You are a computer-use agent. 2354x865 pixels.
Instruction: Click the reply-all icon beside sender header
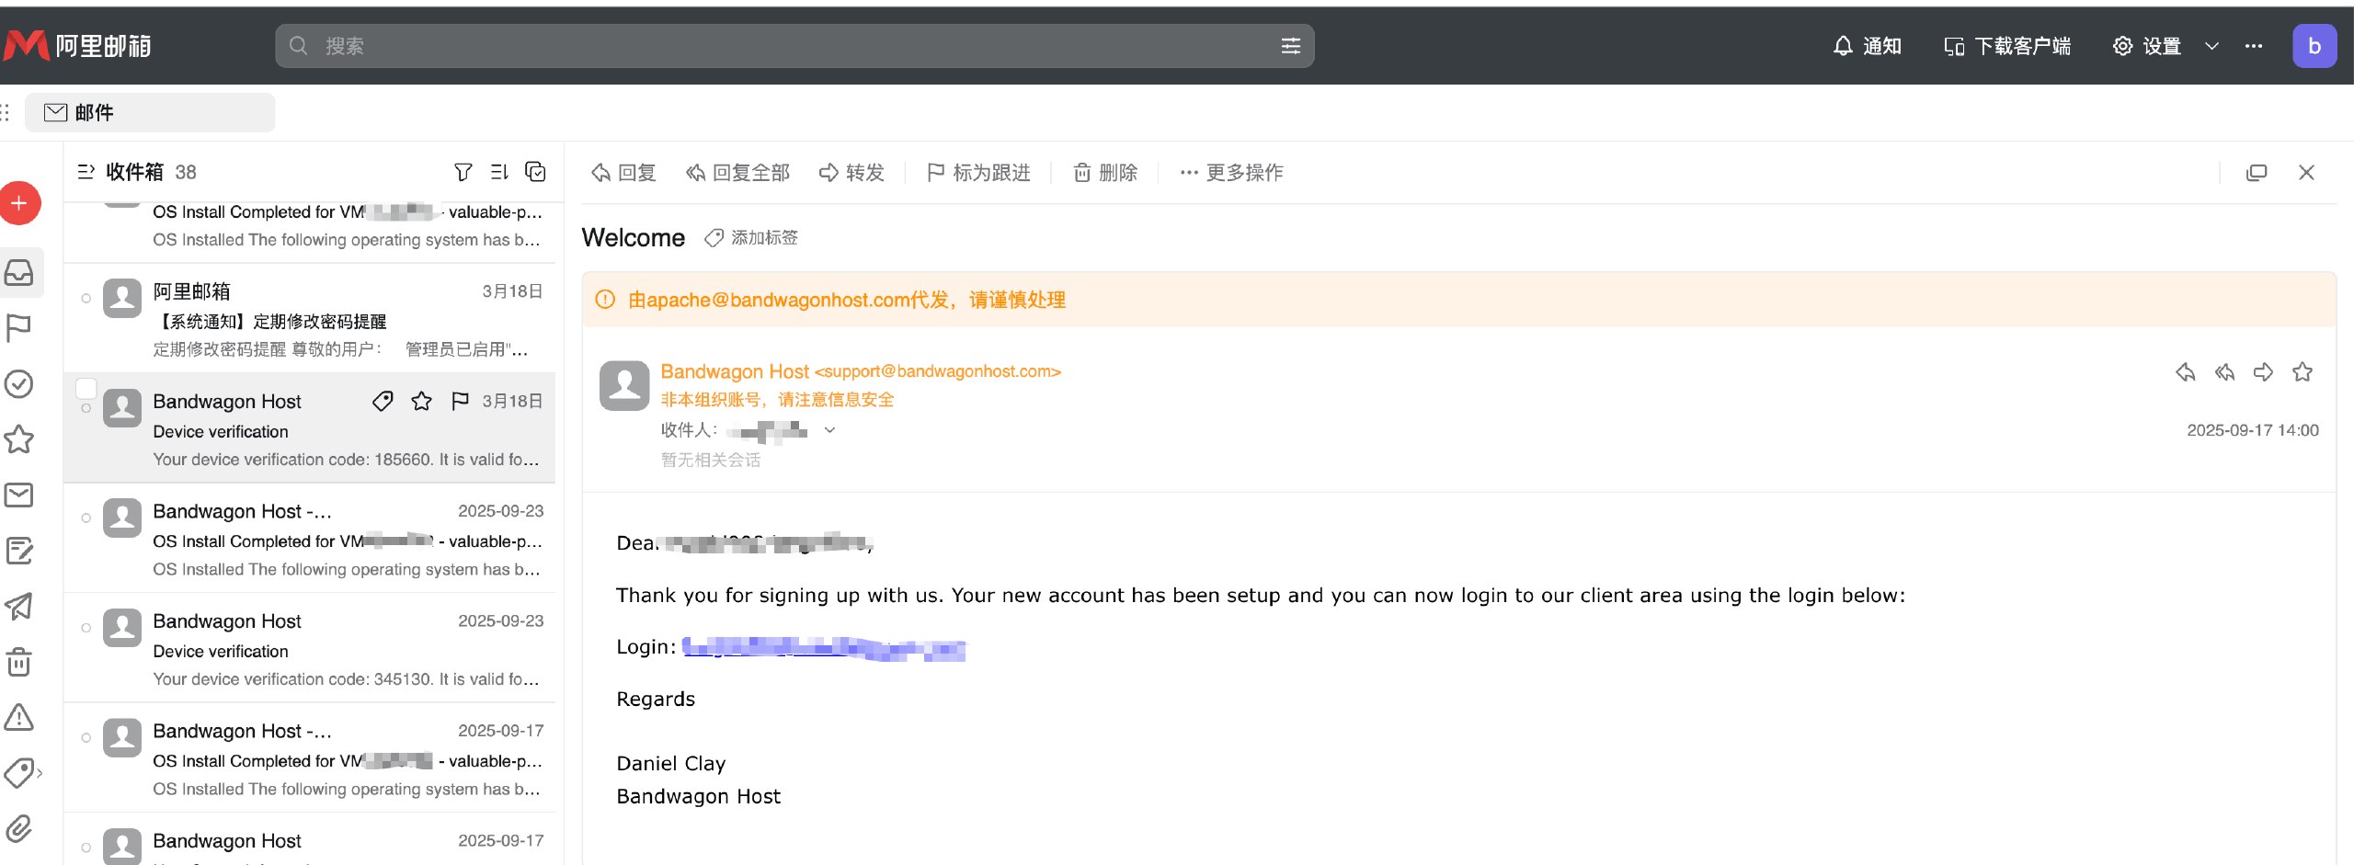click(2224, 372)
